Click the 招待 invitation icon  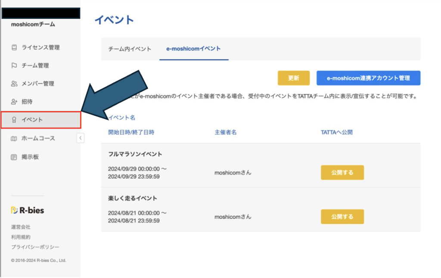click(x=13, y=102)
